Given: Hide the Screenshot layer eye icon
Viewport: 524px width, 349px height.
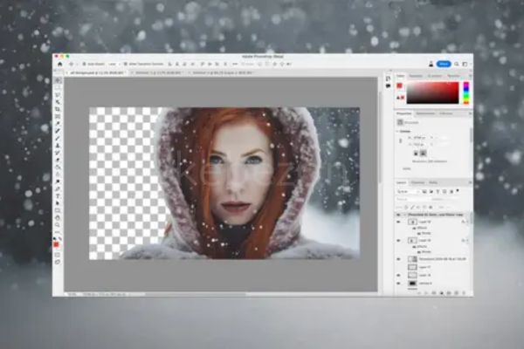Looking at the screenshot, I should [398, 259].
